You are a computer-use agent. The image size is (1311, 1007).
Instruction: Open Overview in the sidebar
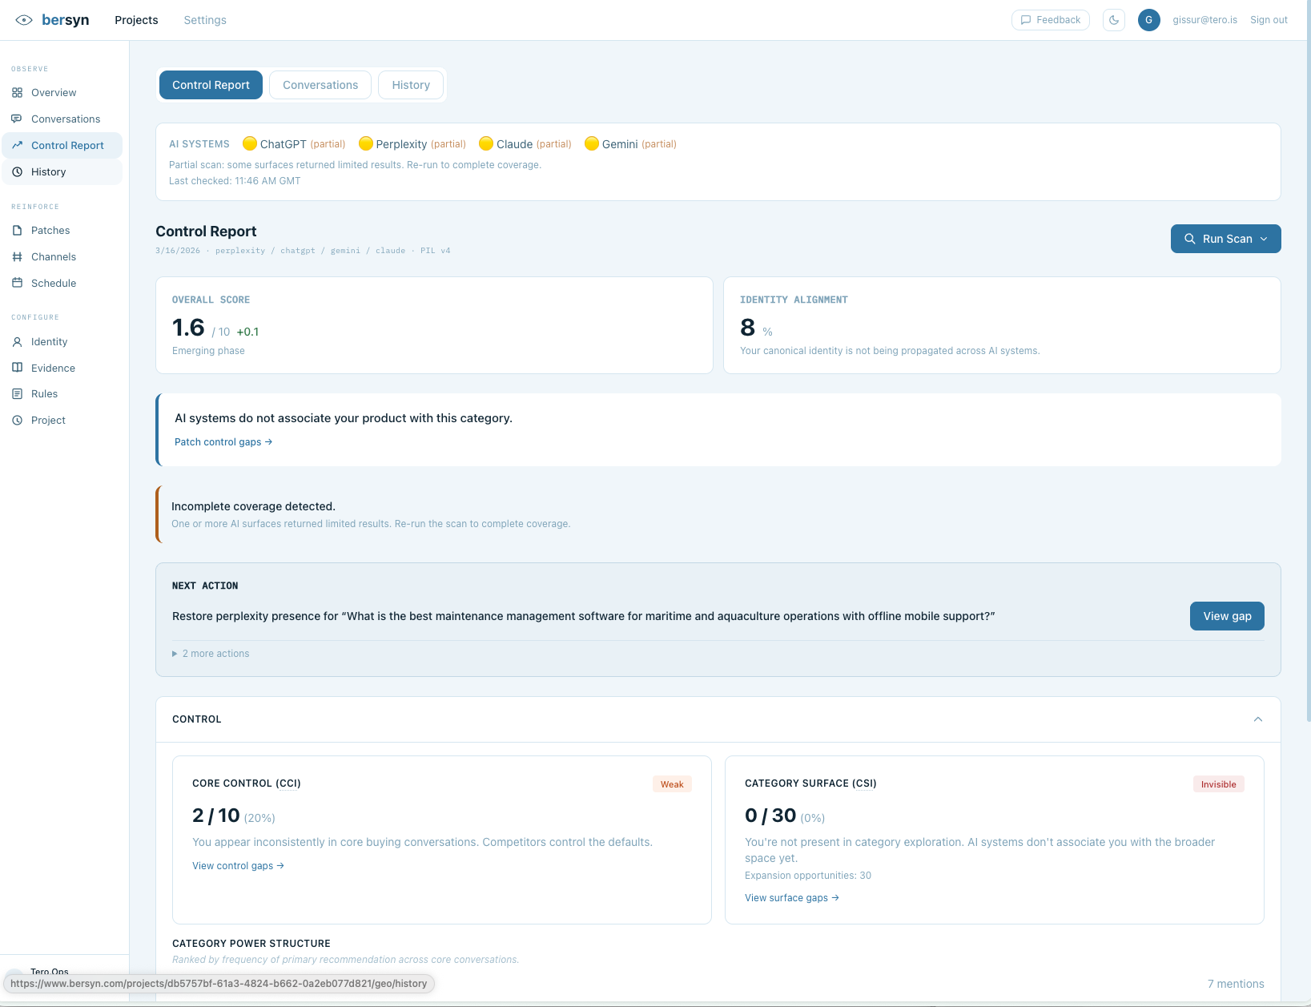click(62, 93)
